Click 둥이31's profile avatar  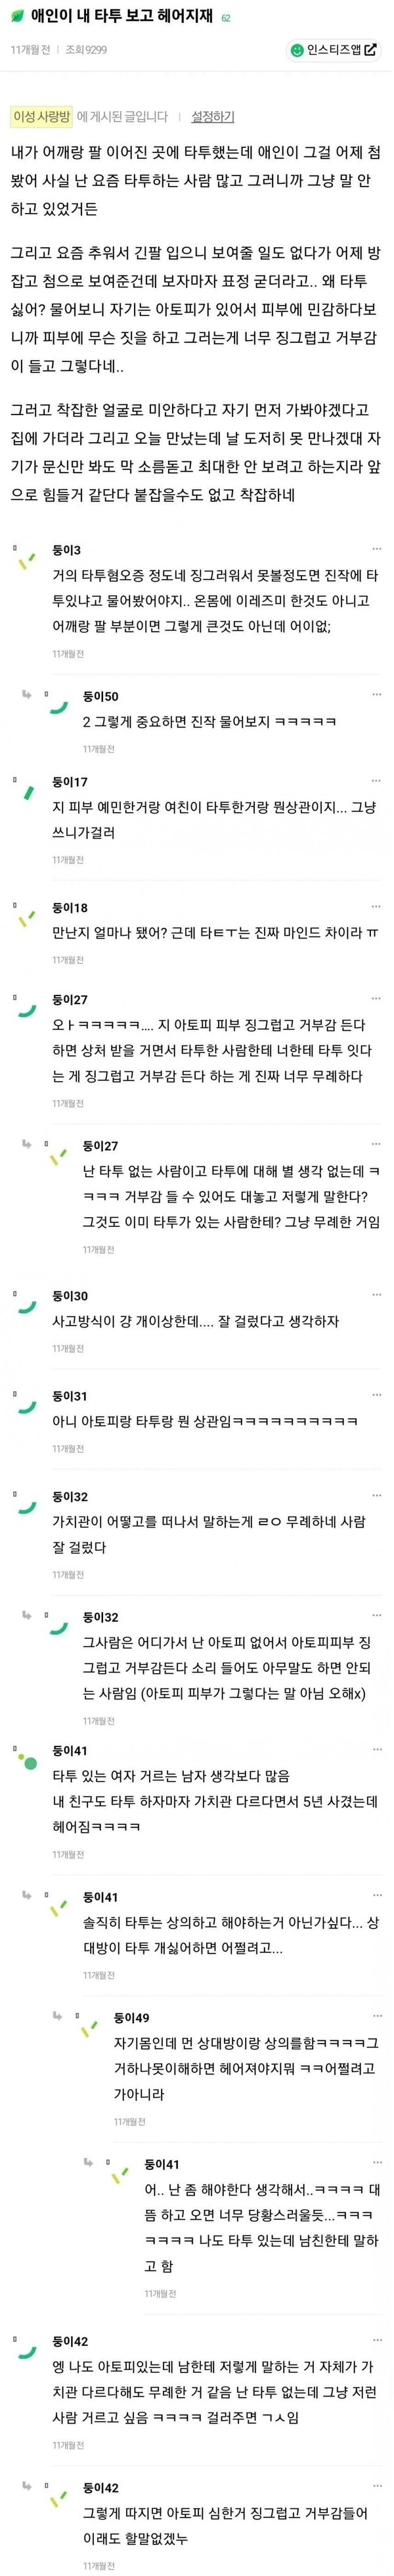pyautogui.click(x=27, y=1407)
